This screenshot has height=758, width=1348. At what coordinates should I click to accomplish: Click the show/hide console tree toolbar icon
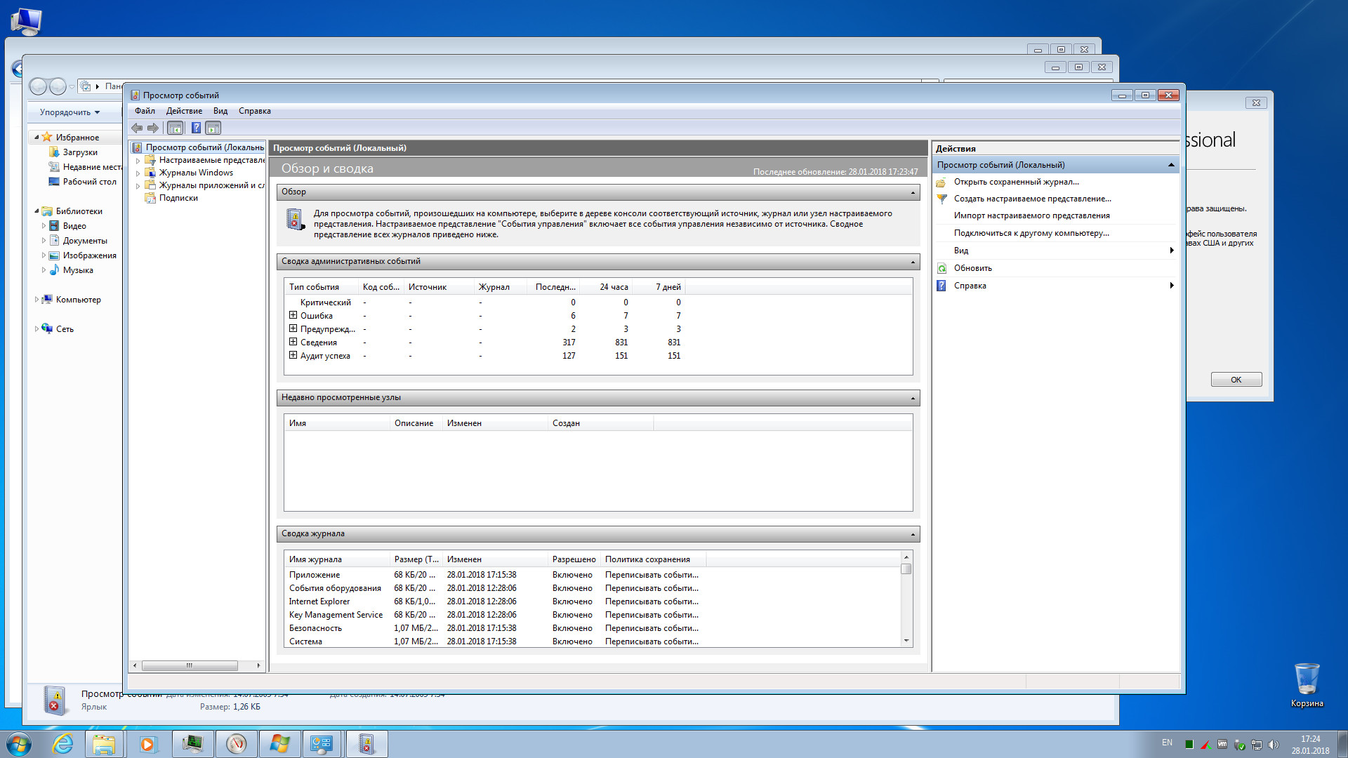[x=175, y=128]
